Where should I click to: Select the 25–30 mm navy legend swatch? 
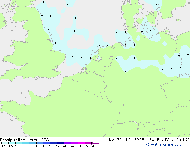[61, 143]
